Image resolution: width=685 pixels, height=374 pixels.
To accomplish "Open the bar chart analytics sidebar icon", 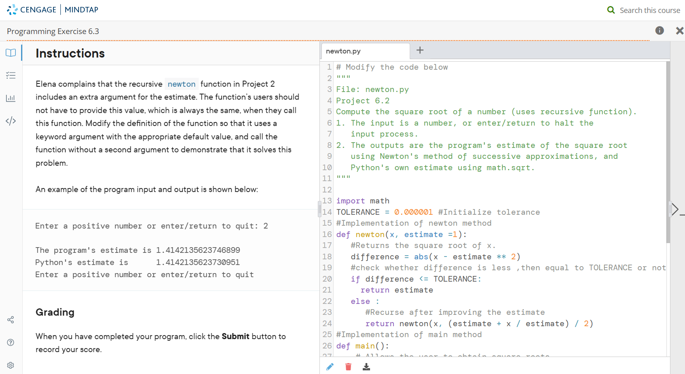I will pos(11,98).
